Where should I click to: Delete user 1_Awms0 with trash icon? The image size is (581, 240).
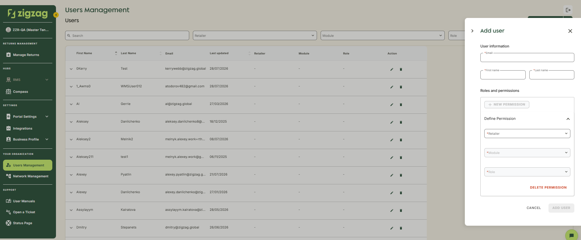coord(401,87)
